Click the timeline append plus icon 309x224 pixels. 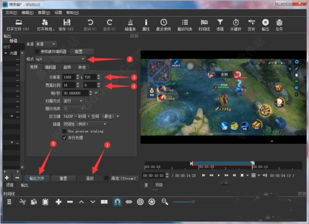tap(59, 202)
